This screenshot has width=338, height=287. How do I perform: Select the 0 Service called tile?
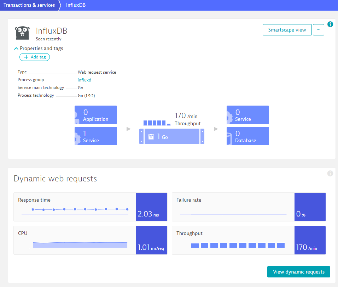click(248, 115)
